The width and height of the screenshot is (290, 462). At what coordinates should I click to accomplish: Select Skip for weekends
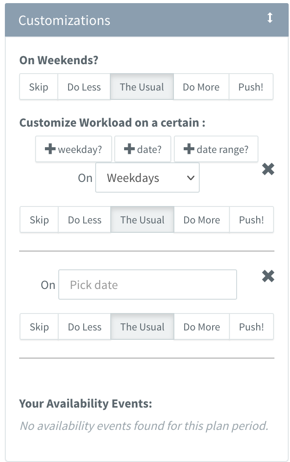(39, 87)
